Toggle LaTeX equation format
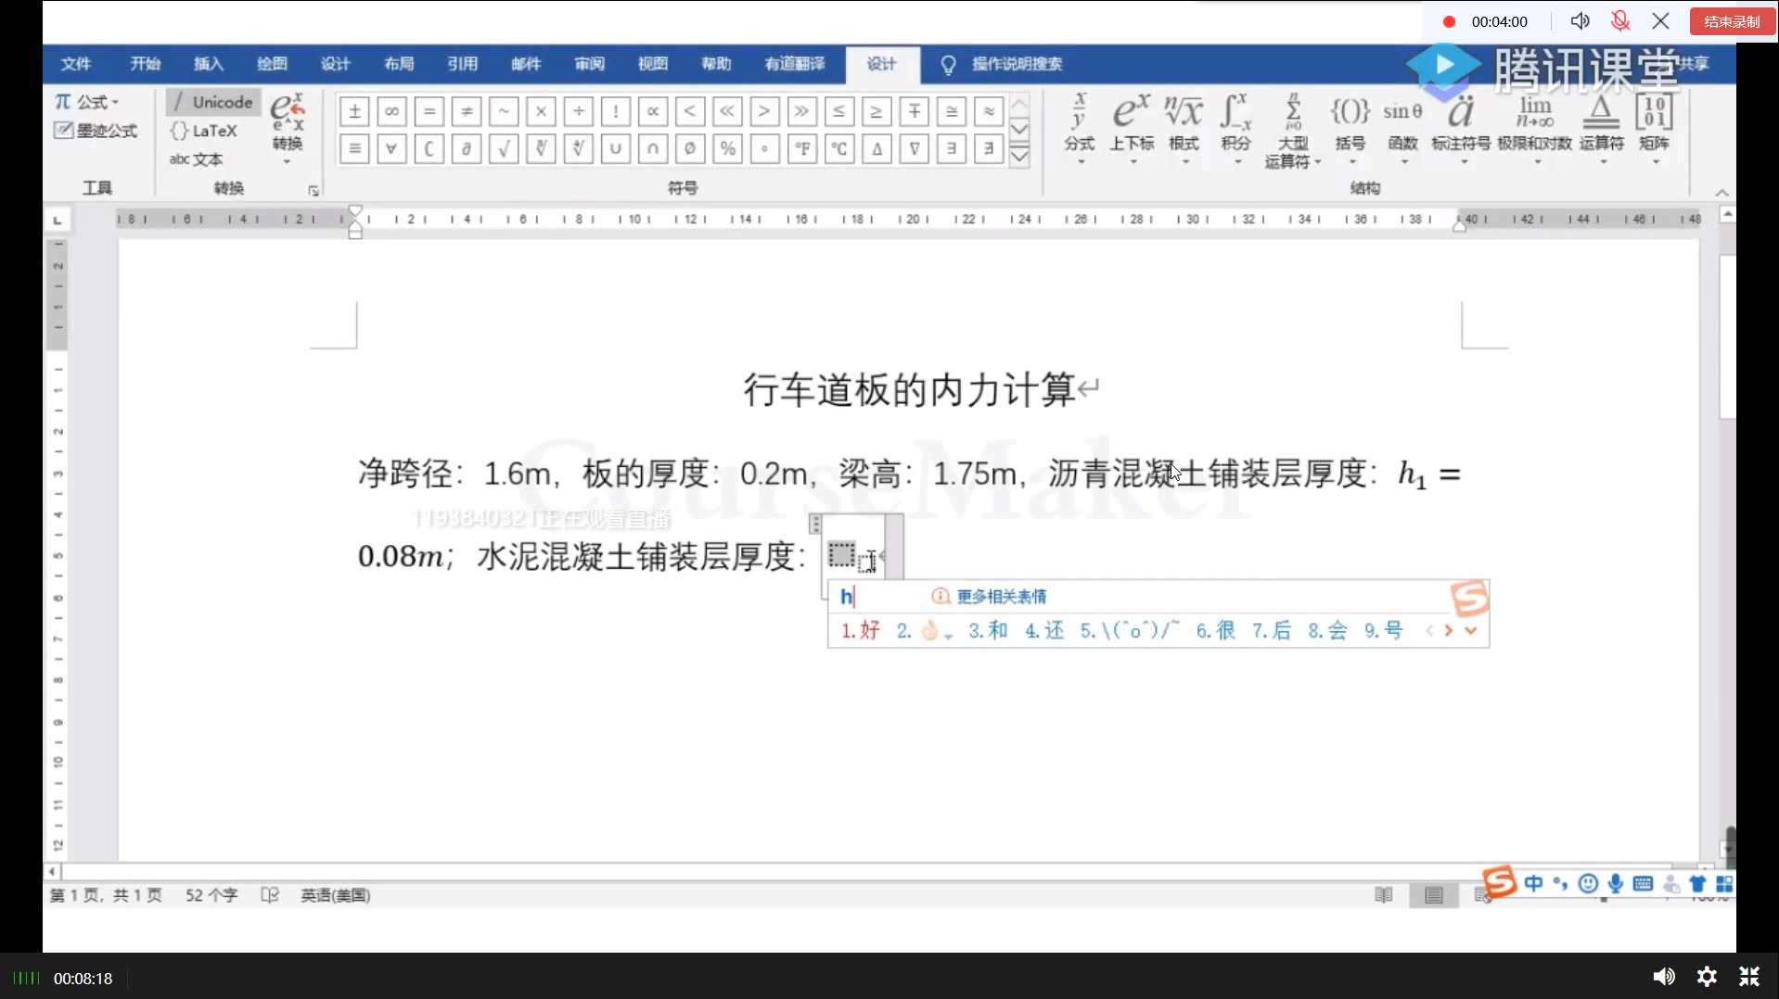Viewport: 1779px width, 999px height. tap(205, 131)
